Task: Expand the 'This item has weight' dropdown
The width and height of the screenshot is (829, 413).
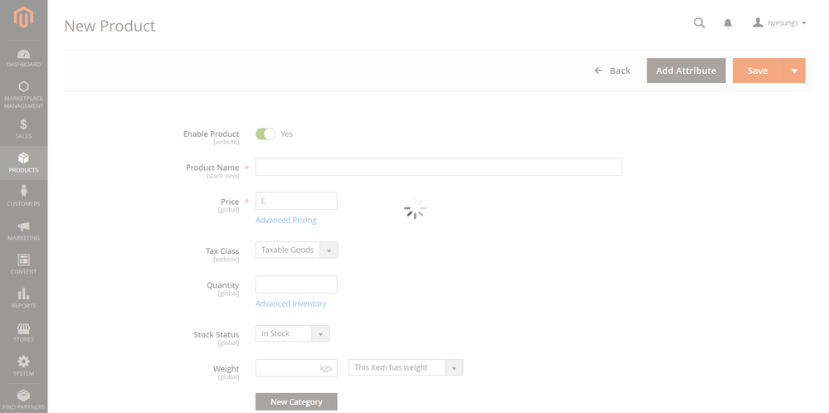Action: click(x=405, y=367)
